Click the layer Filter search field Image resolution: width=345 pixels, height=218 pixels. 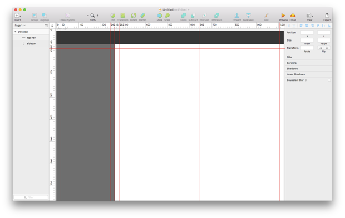(x=31, y=197)
